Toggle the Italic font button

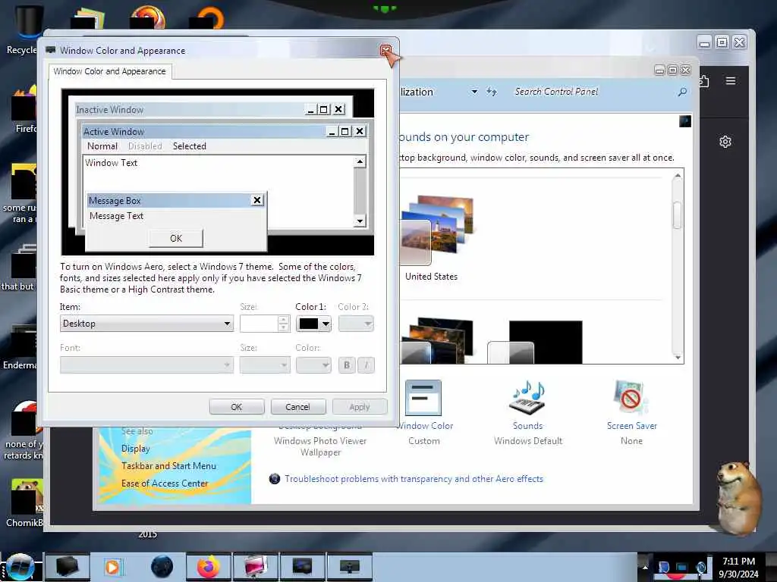(x=366, y=365)
